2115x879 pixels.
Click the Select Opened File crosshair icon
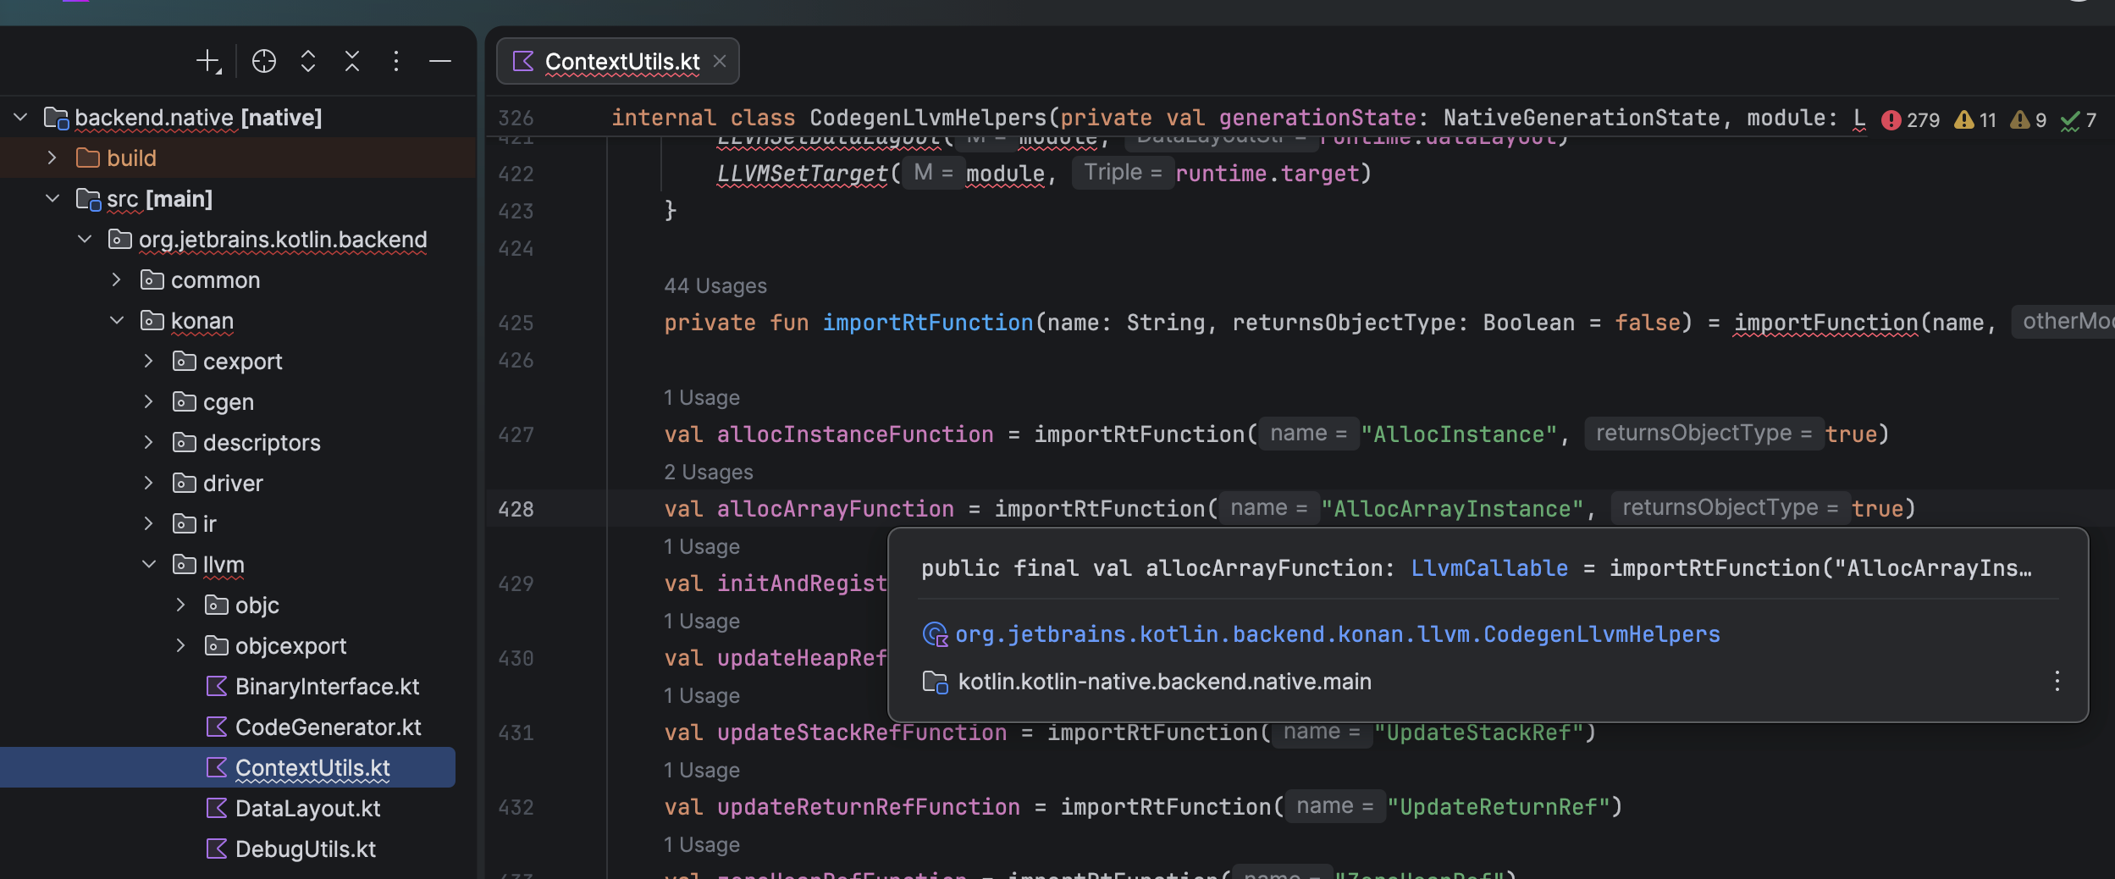point(264,61)
